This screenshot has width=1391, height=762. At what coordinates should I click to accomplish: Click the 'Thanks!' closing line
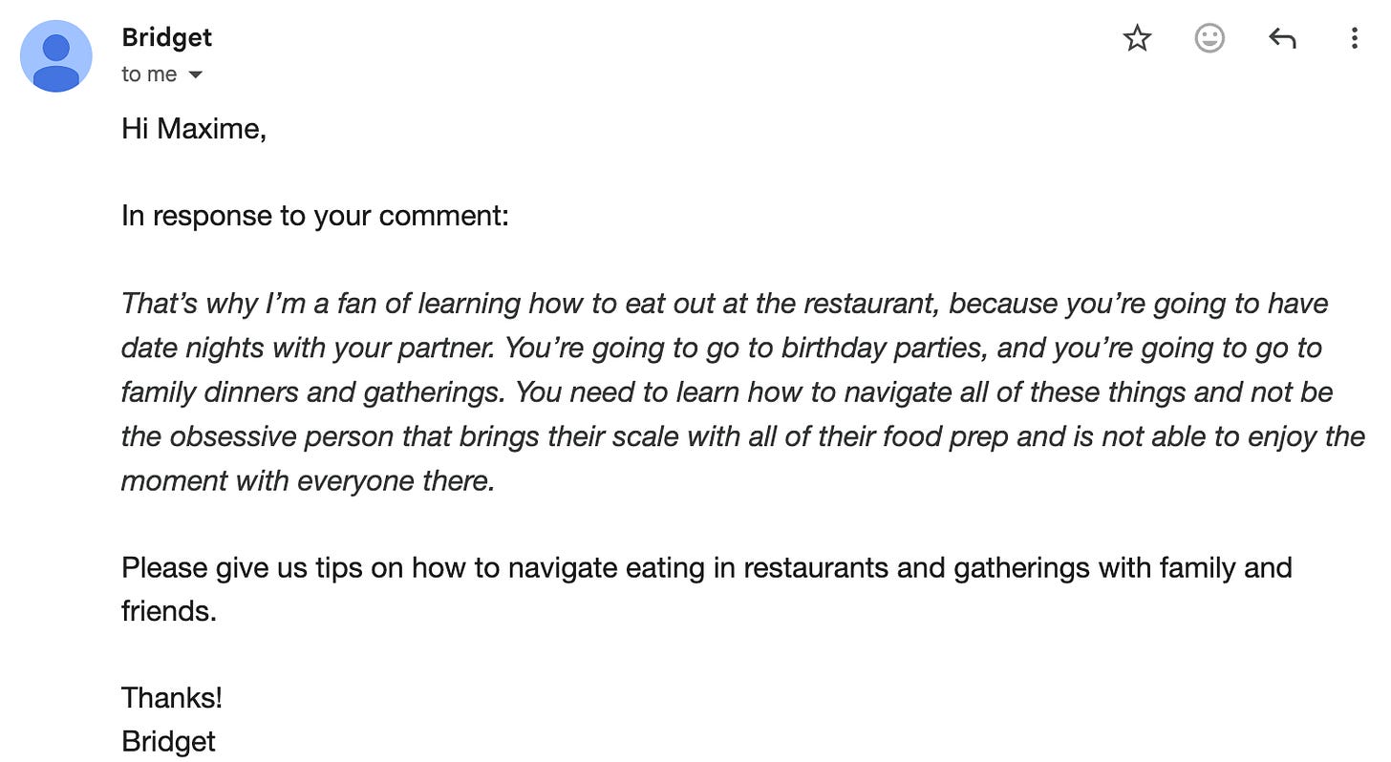[172, 698]
